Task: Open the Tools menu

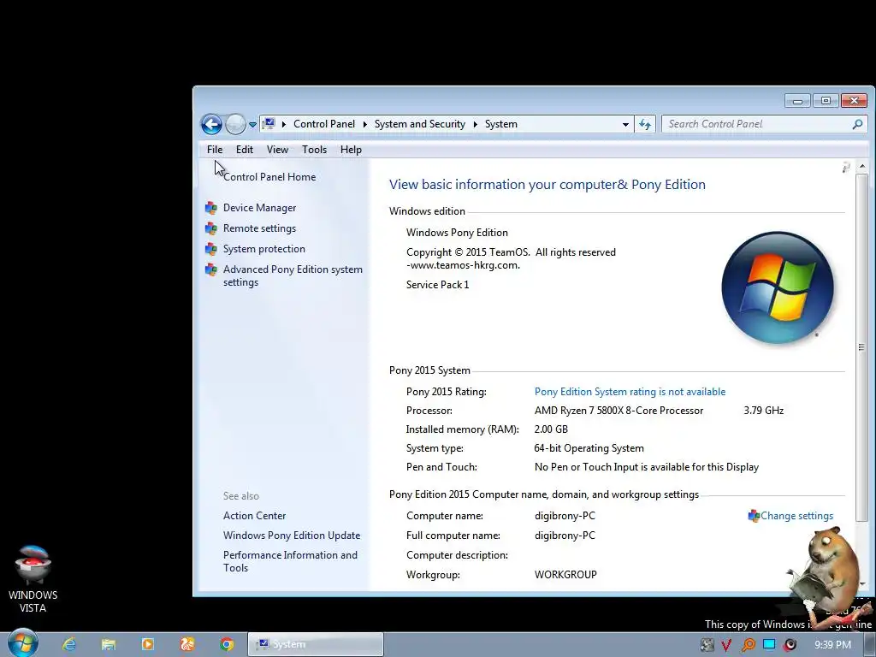Action: click(314, 150)
